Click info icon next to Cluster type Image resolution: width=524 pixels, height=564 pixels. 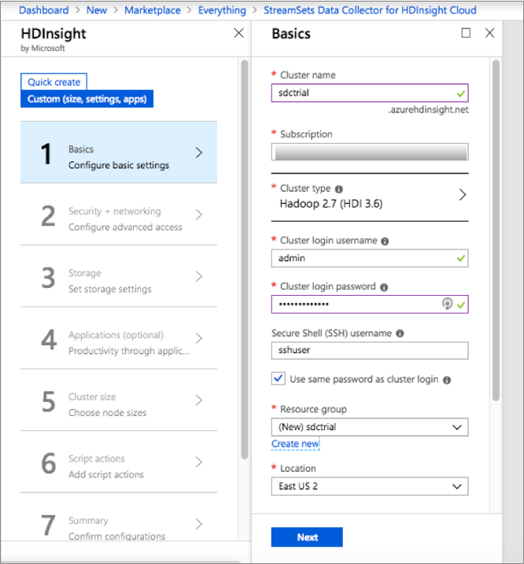click(x=339, y=190)
